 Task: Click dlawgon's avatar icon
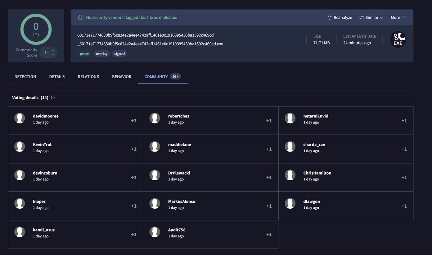pyautogui.click(x=290, y=204)
